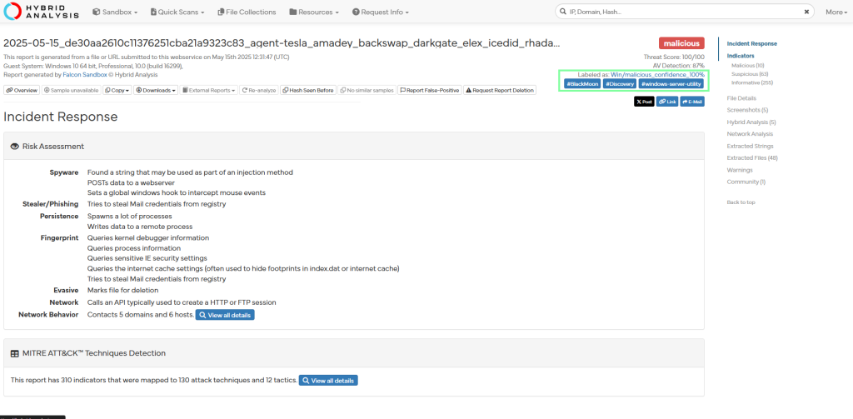
Task: Click View all details under MITRE ATT&CK
Action: coord(328,381)
